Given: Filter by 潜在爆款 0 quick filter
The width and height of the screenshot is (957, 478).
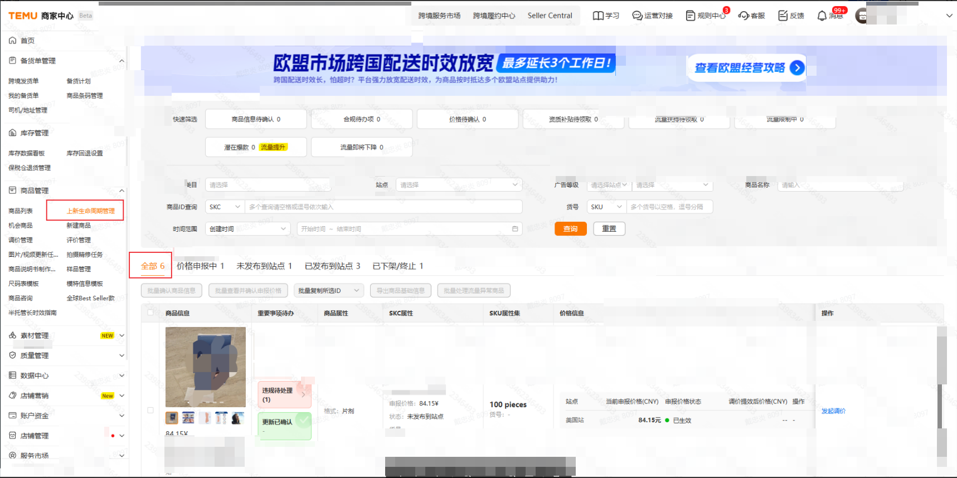Looking at the screenshot, I should [x=256, y=147].
